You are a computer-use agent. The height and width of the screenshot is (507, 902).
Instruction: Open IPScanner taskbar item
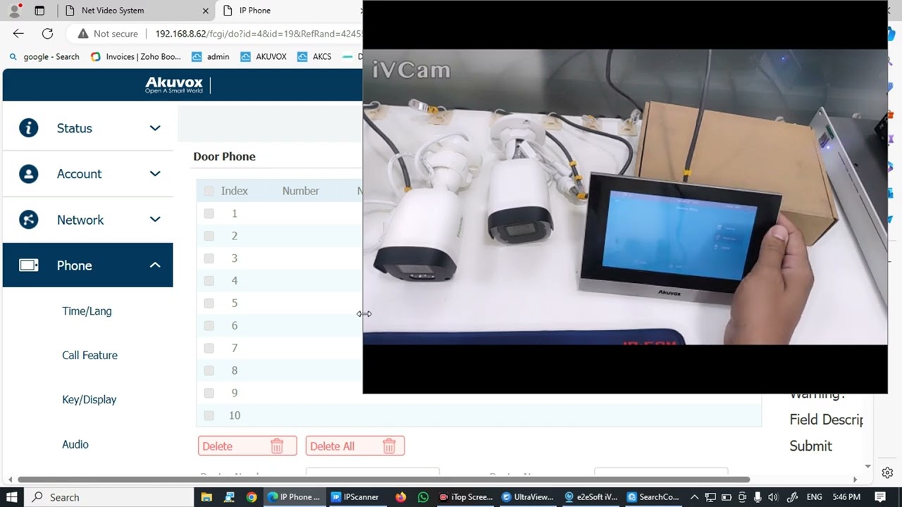(x=355, y=497)
